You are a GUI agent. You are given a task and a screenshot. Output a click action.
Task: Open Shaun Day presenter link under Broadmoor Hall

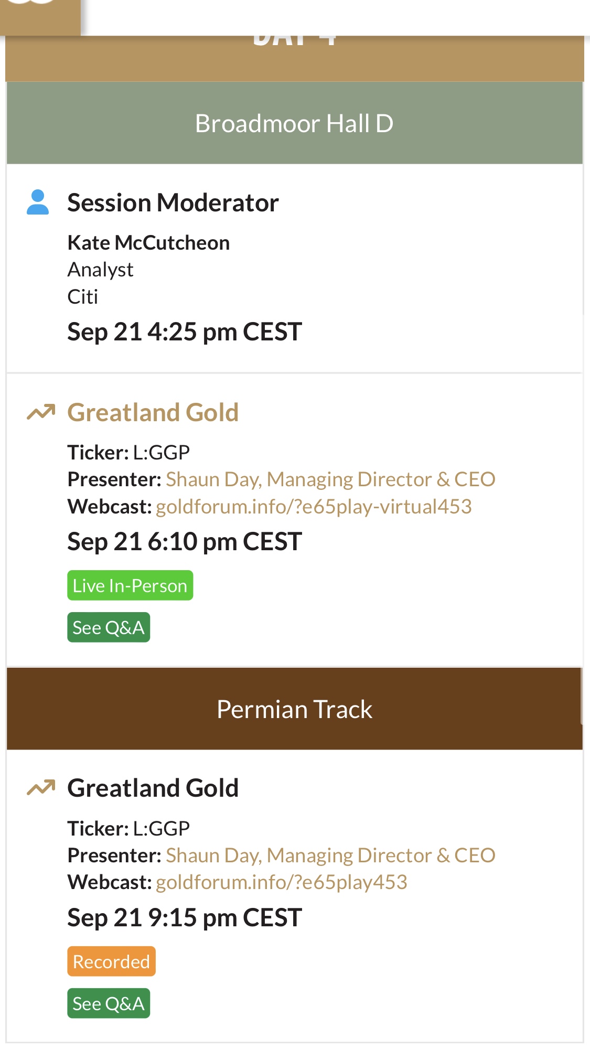[330, 479]
